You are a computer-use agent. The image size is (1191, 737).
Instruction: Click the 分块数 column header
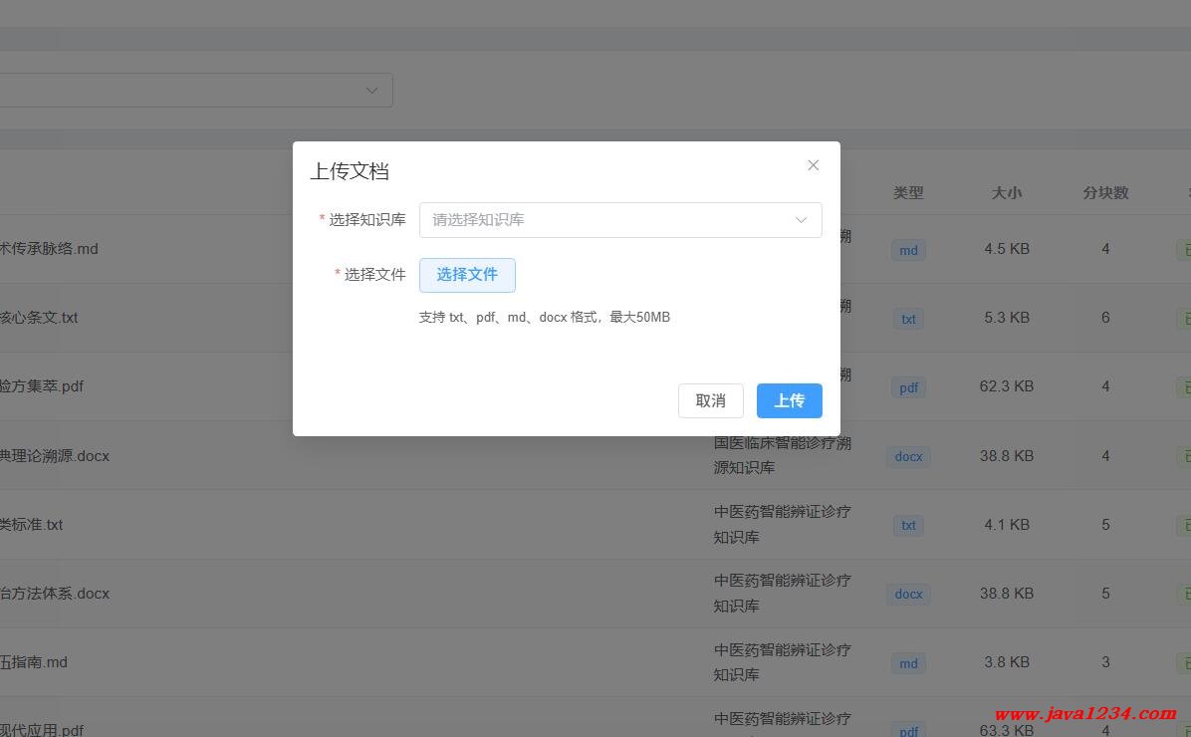click(x=1105, y=193)
